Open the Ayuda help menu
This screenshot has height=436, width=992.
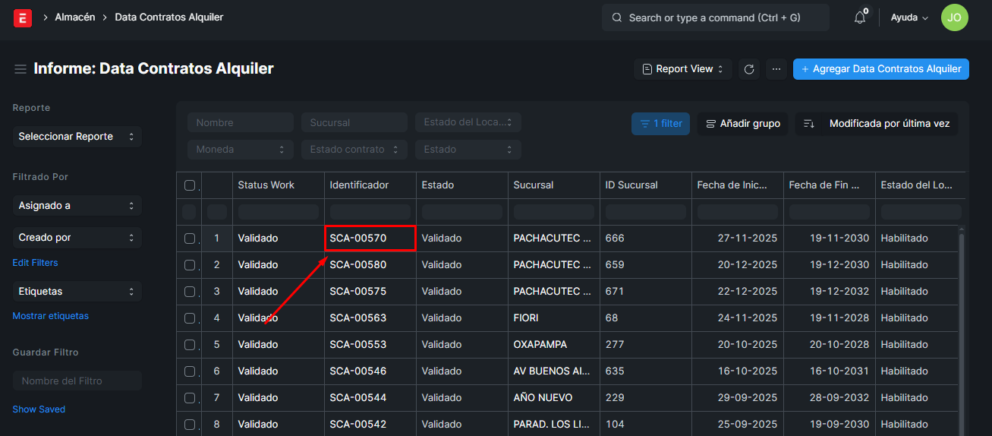909,17
